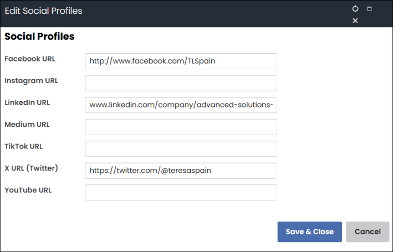Image resolution: width=393 pixels, height=252 pixels.
Task: Click the refresh icon in dialog header
Action: pos(355,9)
